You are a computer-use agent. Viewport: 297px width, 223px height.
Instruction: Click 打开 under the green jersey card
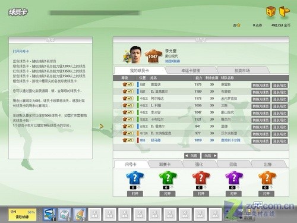pos(168,193)
